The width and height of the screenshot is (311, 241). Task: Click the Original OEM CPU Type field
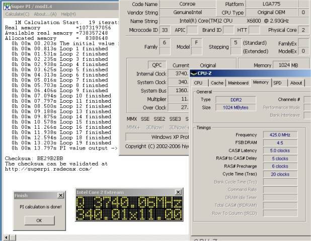click(x=271, y=12)
